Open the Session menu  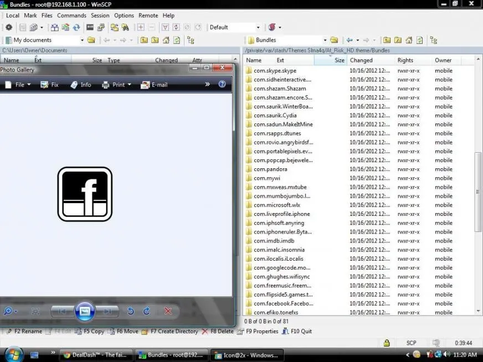coord(100,15)
